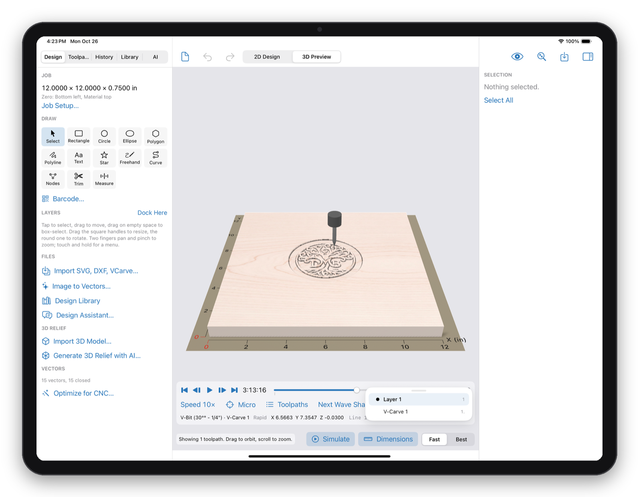Play the toolpath simulation
639x497 pixels.
click(x=210, y=390)
